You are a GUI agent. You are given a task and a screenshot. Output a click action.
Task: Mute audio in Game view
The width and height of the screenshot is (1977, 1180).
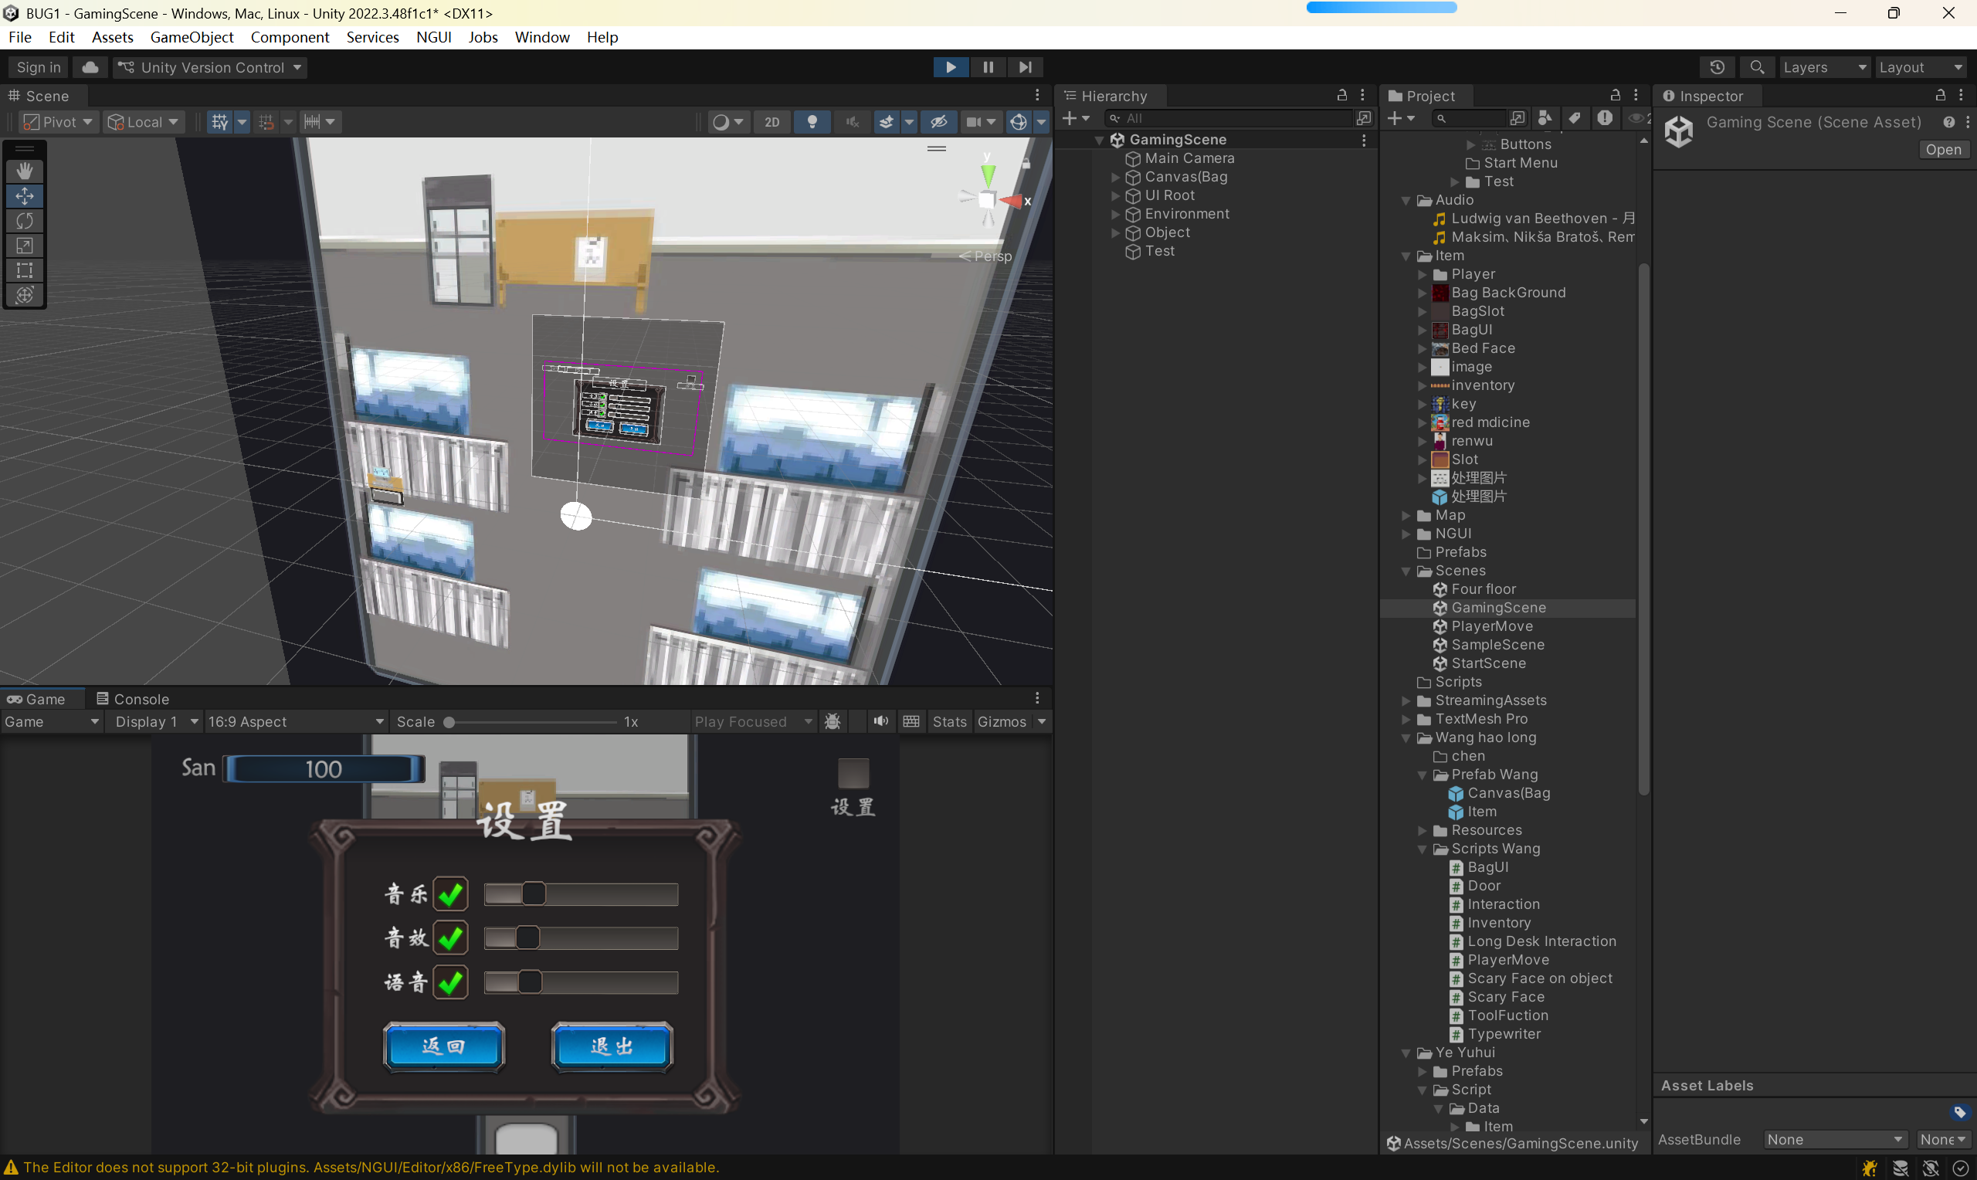pyautogui.click(x=880, y=721)
